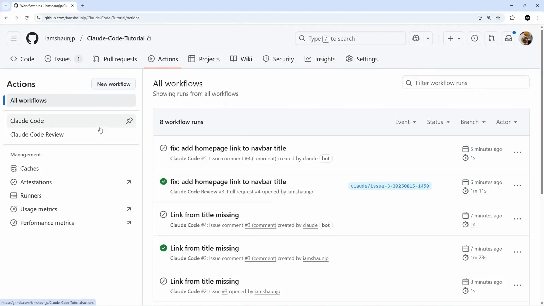Open the browser three-dot menu
The image size is (544, 306).
pyautogui.click(x=538, y=18)
